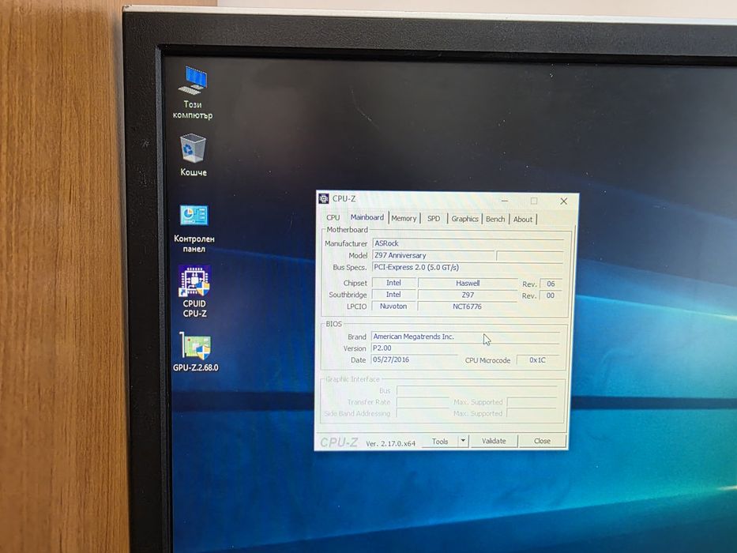Close CPU-Z with the X button
Screen dimensions: 737x553
[563, 201]
